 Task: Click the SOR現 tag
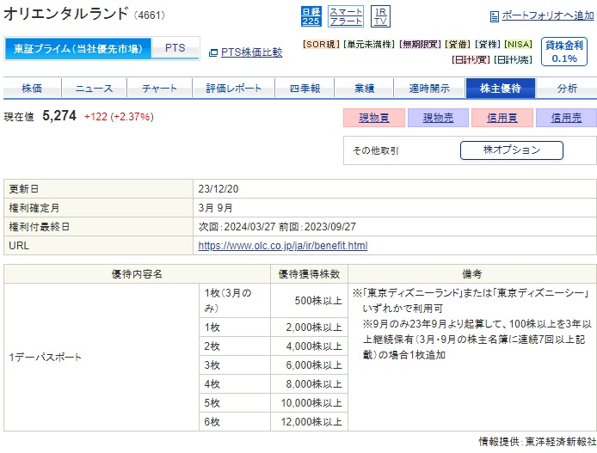(x=321, y=45)
